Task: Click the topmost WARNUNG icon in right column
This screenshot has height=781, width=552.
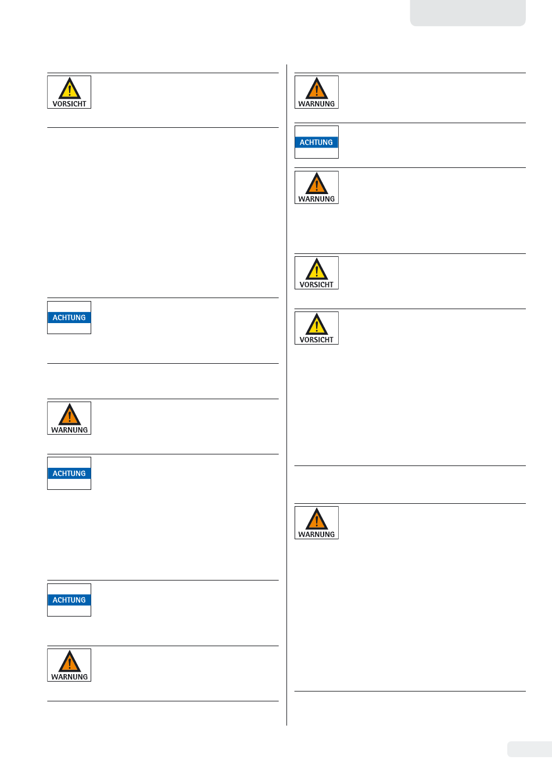Action: tap(317, 92)
